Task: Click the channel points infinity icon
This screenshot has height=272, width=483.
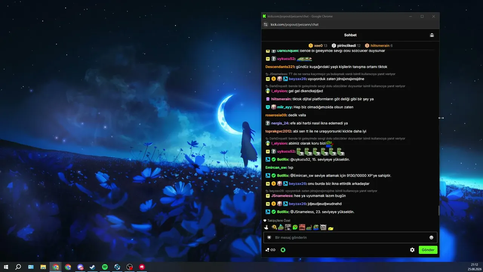Action: tap(270, 250)
